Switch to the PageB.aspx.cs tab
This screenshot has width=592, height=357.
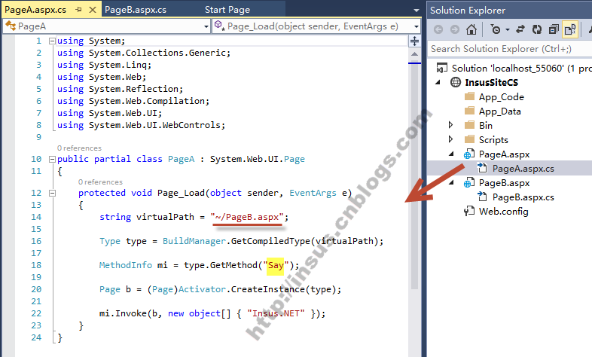(134, 9)
